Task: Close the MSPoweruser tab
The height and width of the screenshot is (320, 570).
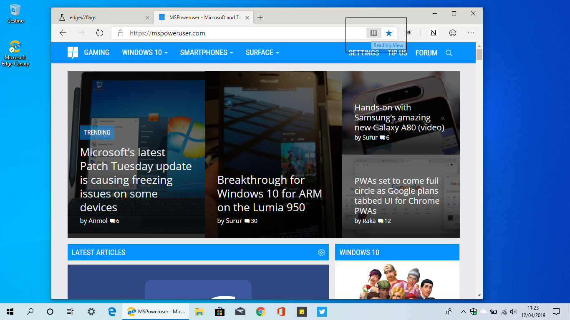Action: 247,17
